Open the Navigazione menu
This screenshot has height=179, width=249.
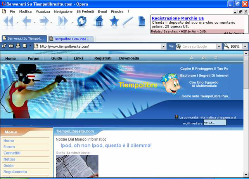tap(63, 11)
